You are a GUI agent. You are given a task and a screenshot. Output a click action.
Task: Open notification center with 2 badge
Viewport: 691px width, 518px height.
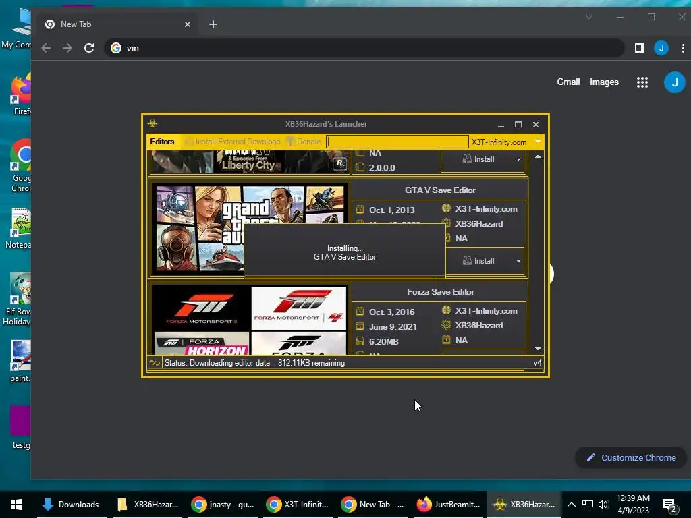[670, 505]
